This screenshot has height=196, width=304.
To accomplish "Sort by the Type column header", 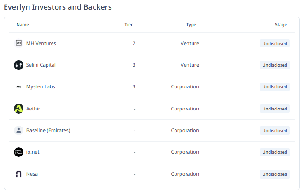I will (191, 25).
